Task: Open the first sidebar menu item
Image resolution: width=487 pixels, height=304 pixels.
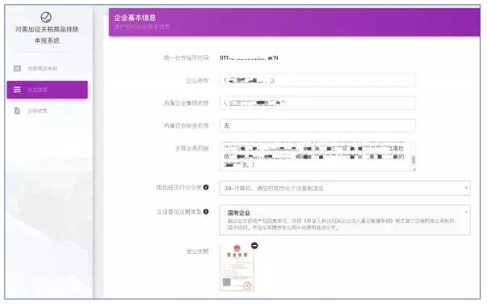Action: point(47,69)
